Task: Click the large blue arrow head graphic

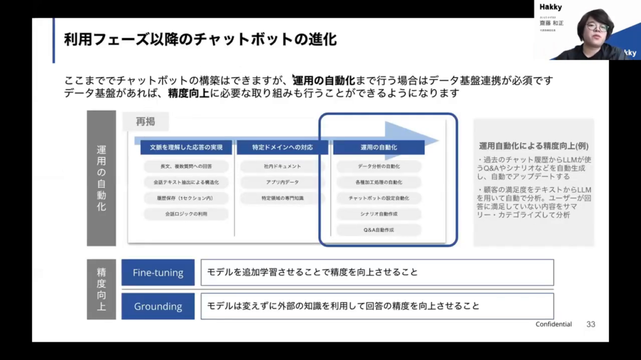Action: click(412, 132)
